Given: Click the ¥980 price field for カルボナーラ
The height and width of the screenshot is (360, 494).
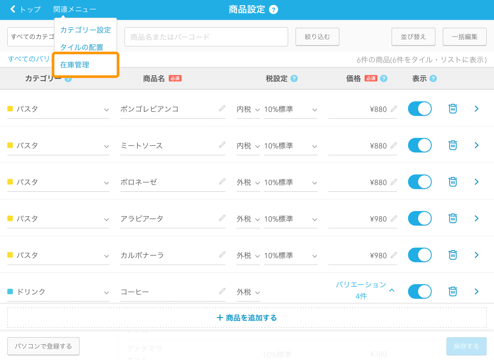Looking at the screenshot, I should pos(363,255).
